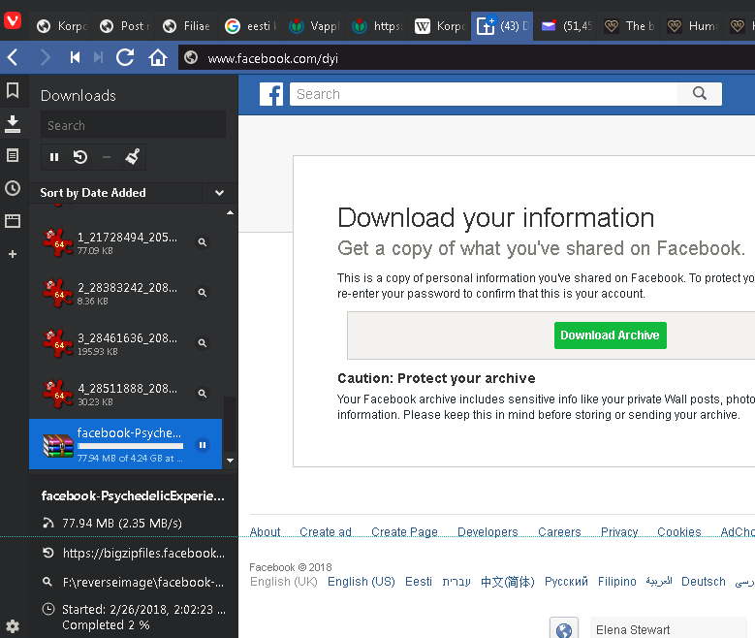Screen dimensions: 755x638
Task: Click the Facebook search magnifier button
Action: point(700,94)
